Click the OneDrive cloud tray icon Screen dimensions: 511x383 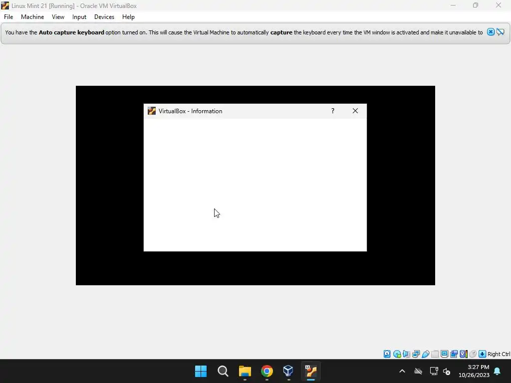tap(418, 371)
